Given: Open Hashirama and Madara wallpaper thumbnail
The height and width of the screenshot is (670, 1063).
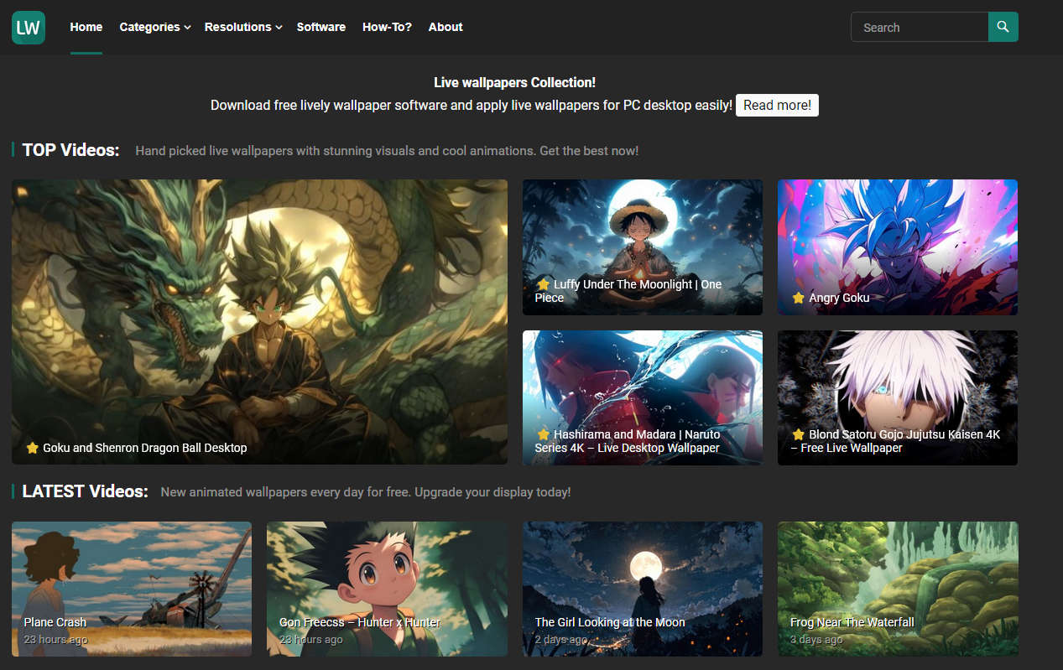Looking at the screenshot, I should coord(643,397).
